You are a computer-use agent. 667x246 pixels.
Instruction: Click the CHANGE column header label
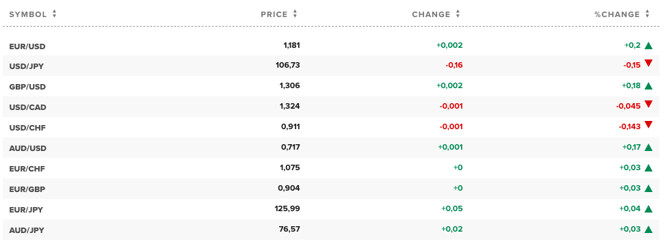pos(431,14)
